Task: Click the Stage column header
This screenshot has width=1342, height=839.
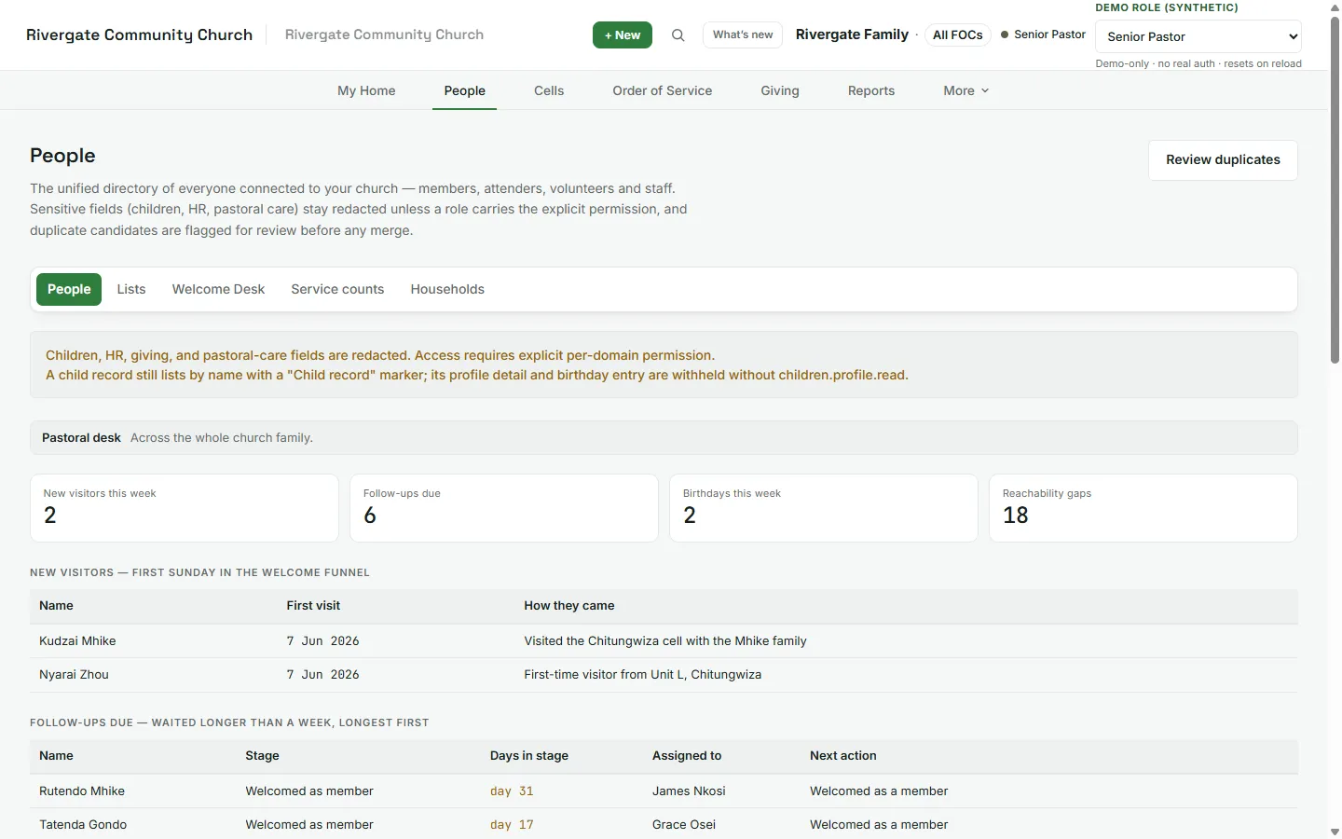Action: 262,756
